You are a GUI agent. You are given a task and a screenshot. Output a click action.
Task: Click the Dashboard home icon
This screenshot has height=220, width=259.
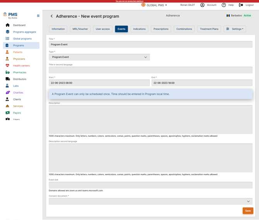(x=7, y=25)
